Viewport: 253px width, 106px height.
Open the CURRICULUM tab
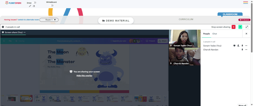pos(186,19)
